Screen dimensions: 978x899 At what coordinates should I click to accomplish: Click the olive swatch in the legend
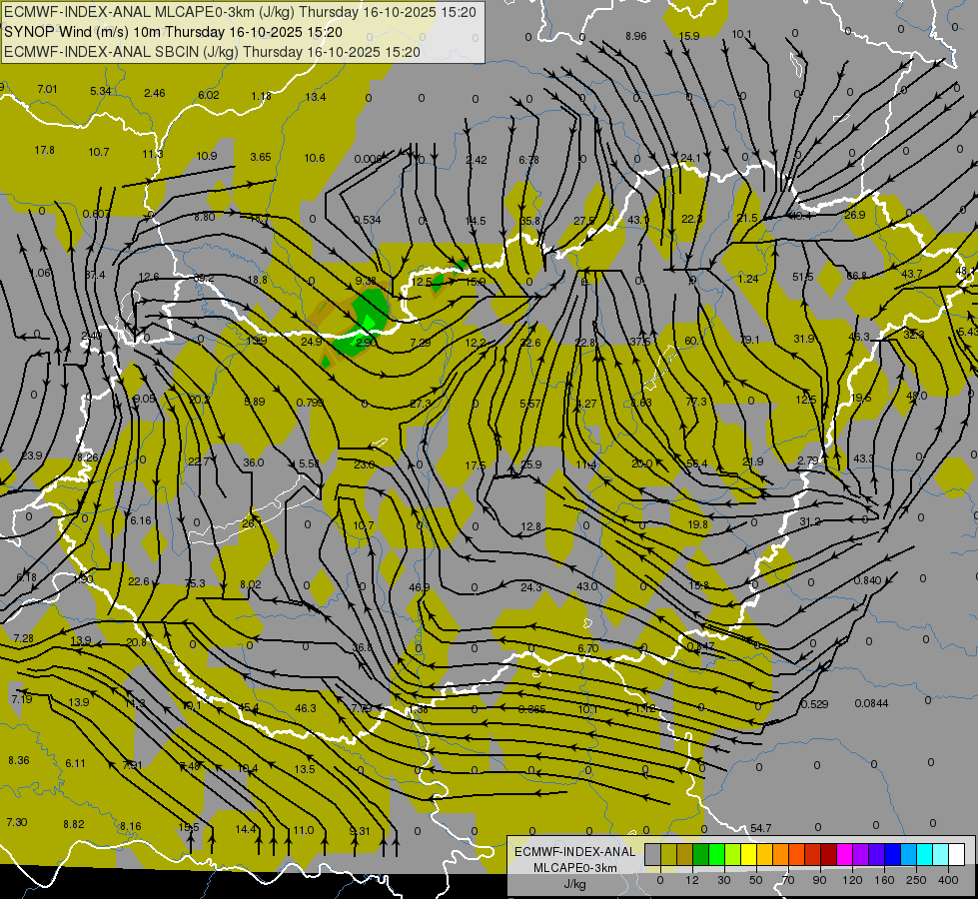(668, 855)
